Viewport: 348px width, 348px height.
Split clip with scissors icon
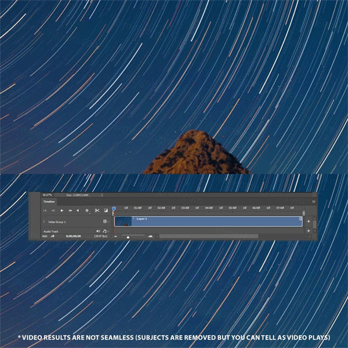(x=97, y=211)
